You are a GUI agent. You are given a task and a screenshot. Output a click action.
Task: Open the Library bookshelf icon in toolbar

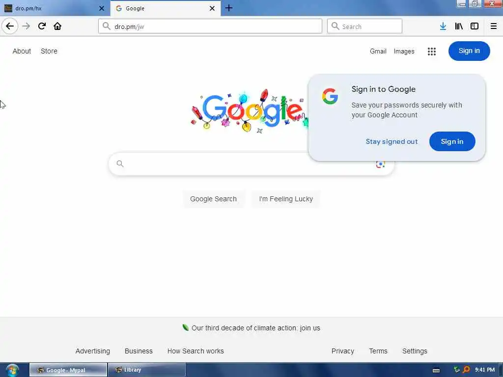pyautogui.click(x=459, y=26)
